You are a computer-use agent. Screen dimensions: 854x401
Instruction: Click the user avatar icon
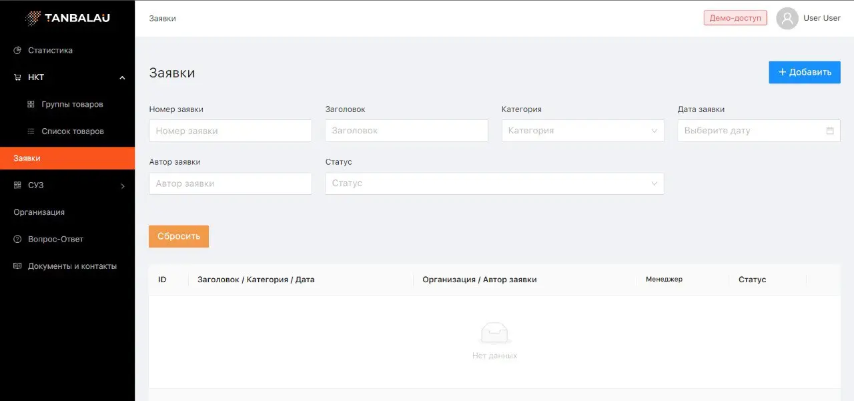[787, 18]
